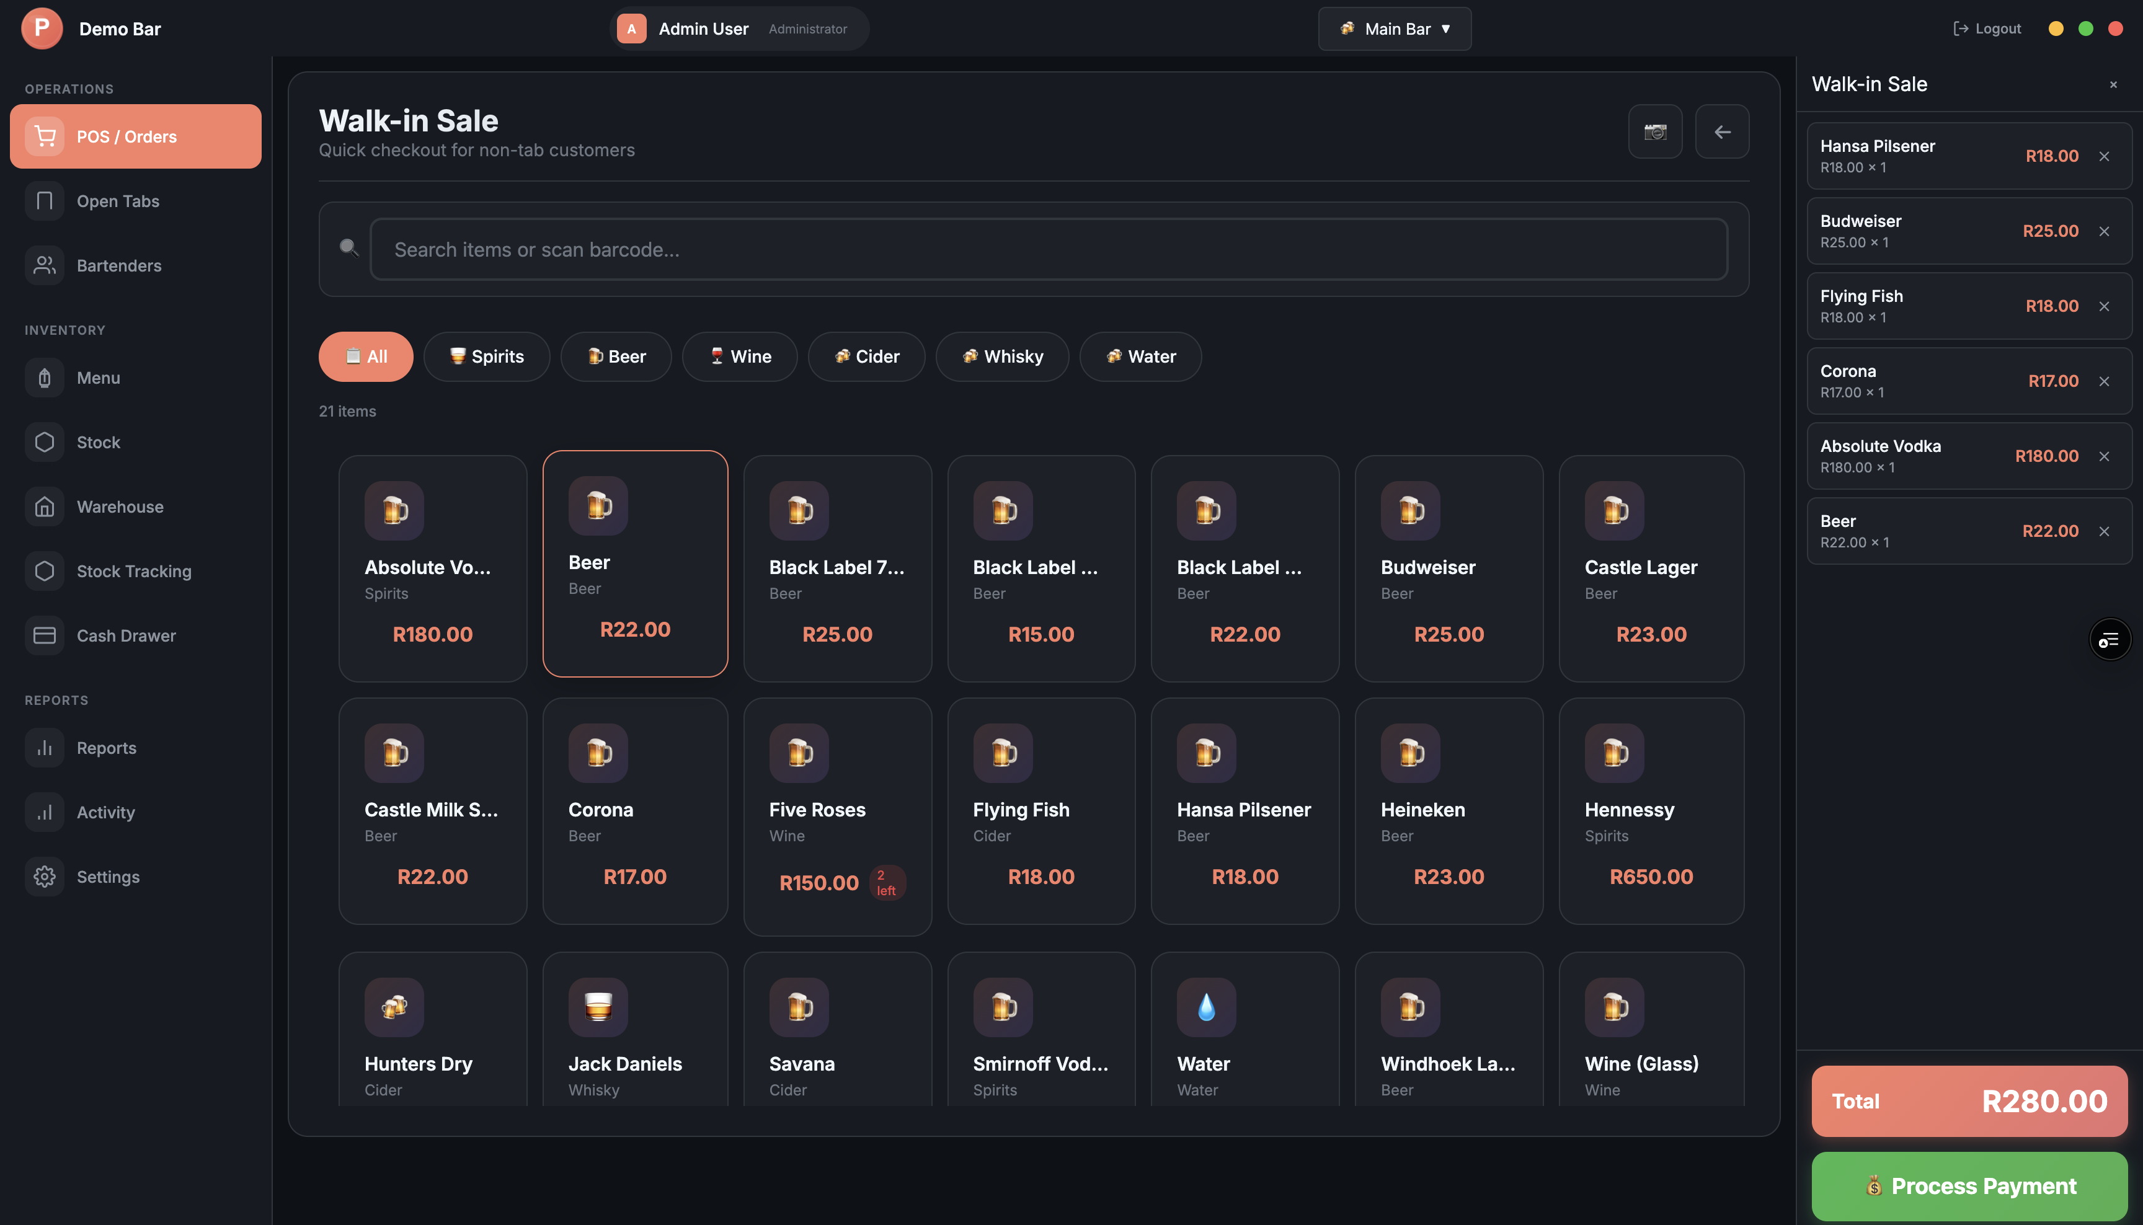Screen dimensions: 2143x1225
Task: Filter items by Spirits category
Action: click(486, 356)
